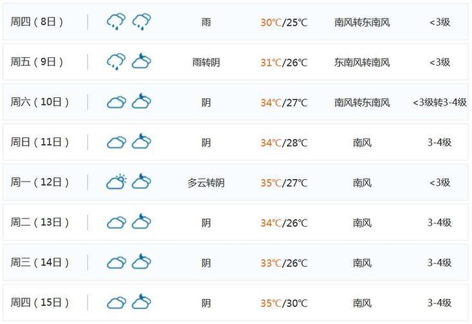Click the daytime rain icon for Thursday the 8th

click(116, 22)
